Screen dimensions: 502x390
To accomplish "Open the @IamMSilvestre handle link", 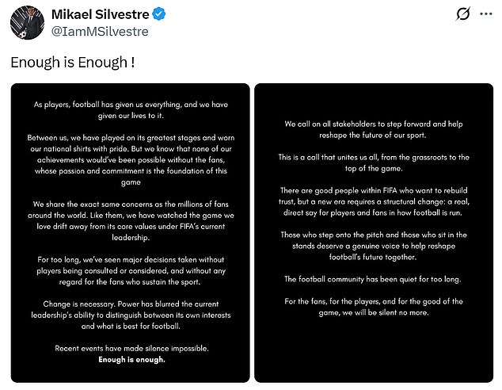I will point(100,32).
